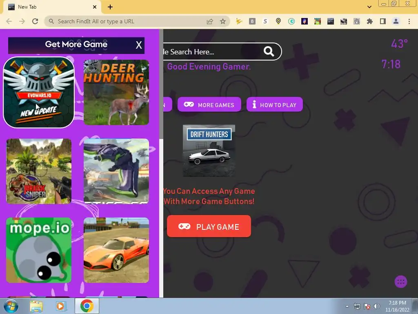Click the red PLAY GAME button
This screenshot has width=418, height=314.
(x=209, y=226)
